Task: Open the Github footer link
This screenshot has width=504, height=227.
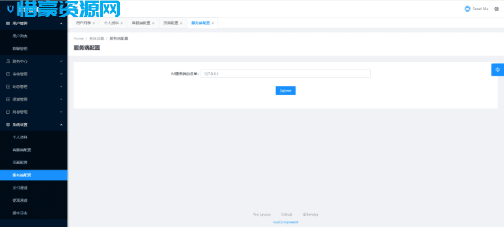Action: (286, 215)
